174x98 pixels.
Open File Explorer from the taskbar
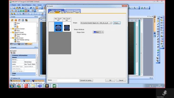(x=33, y=86)
